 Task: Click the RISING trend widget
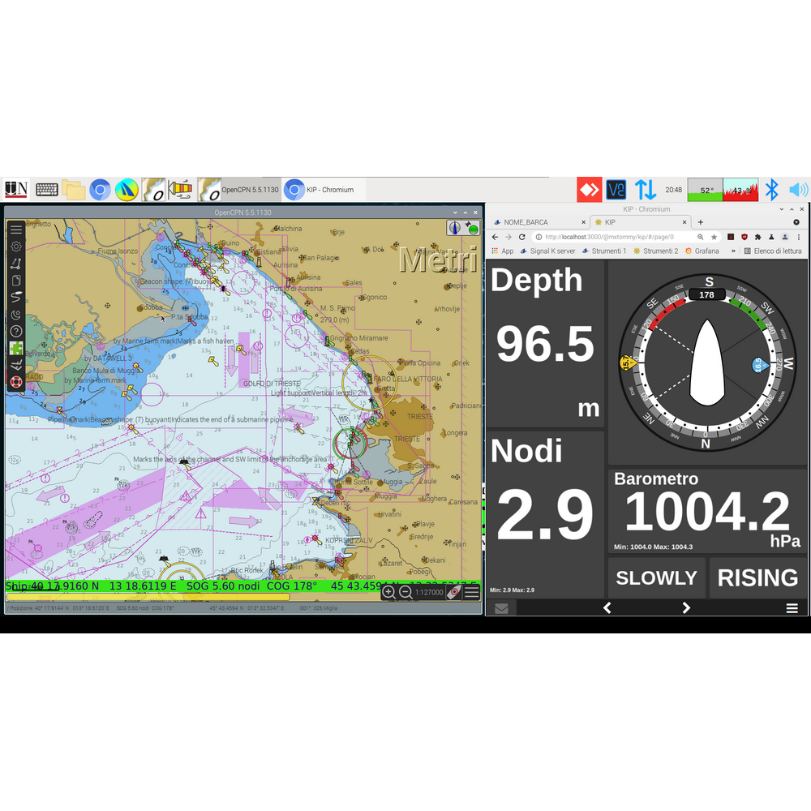pyautogui.click(x=757, y=577)
